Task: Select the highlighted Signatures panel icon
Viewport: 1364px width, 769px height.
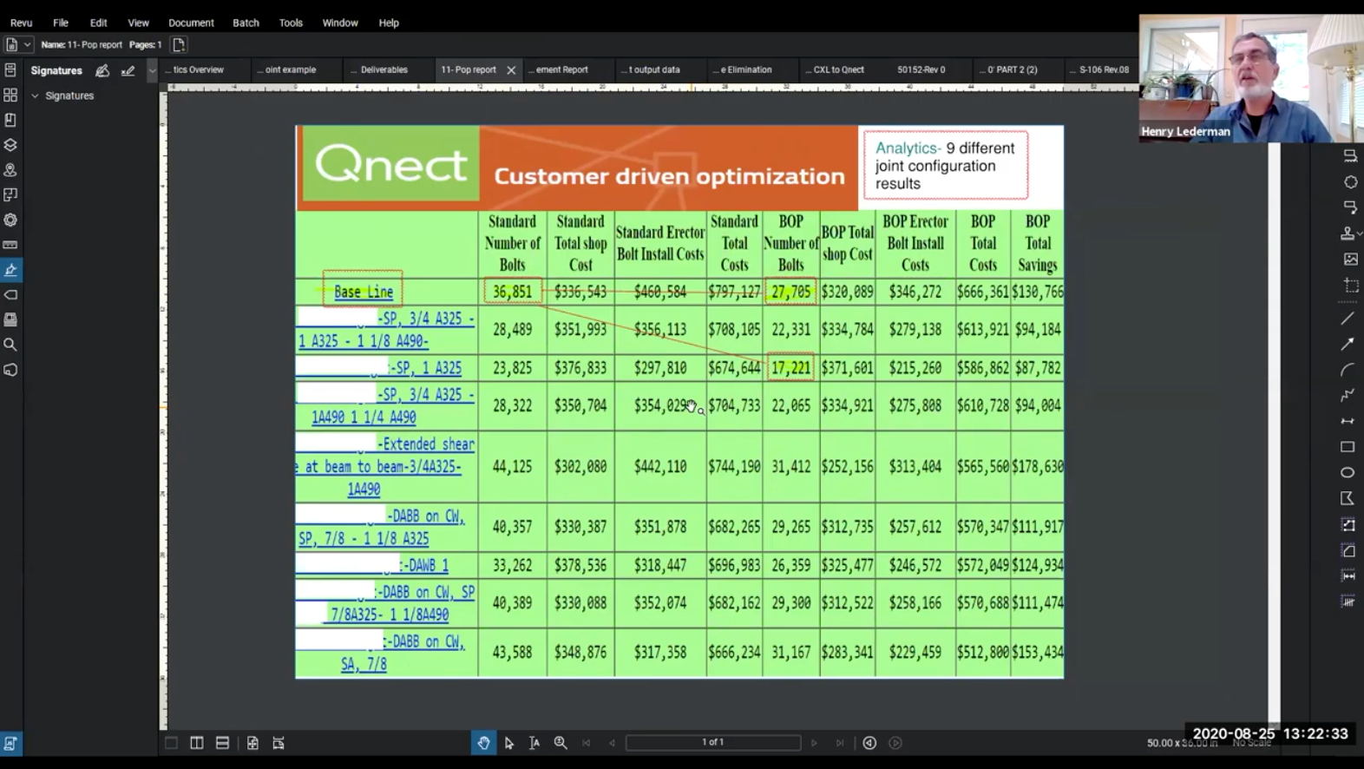Action: coord(10,270)
